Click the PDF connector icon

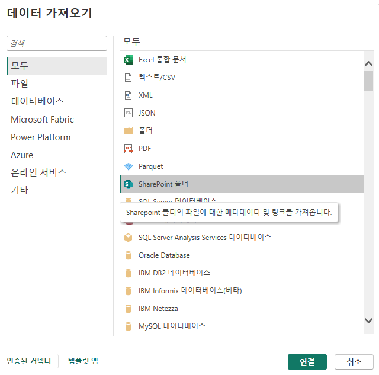(128, 149)
